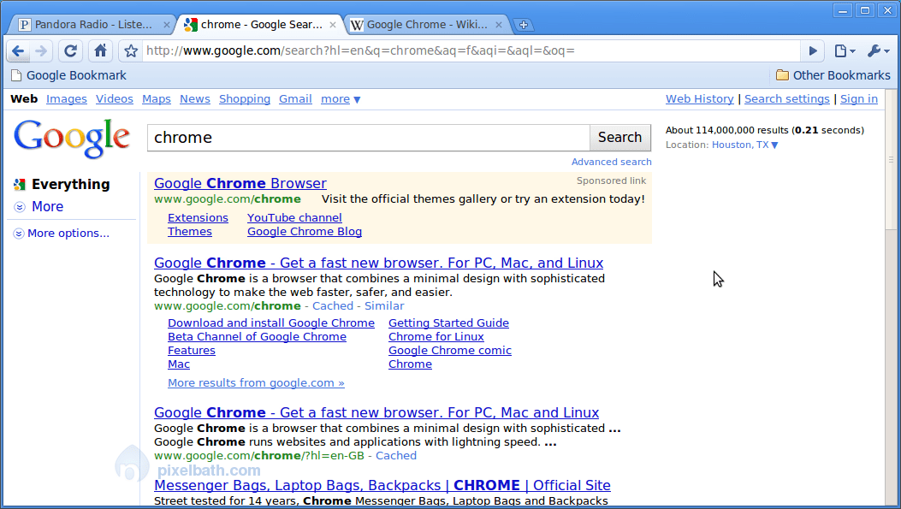This screenshot has width=901, height=509.
Task: Open YouTube channel link
Action: (x=294, y=218)
